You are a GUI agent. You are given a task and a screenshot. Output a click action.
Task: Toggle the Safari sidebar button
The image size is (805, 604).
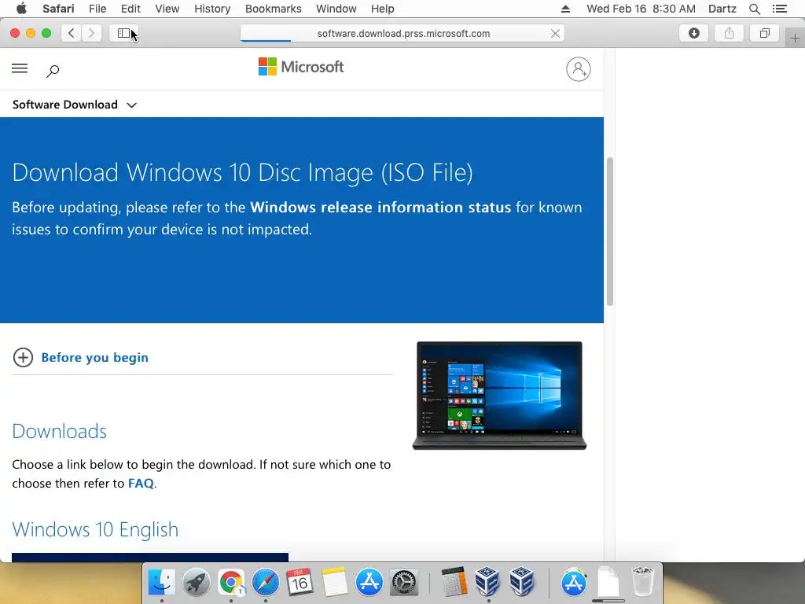pos(123,33)
